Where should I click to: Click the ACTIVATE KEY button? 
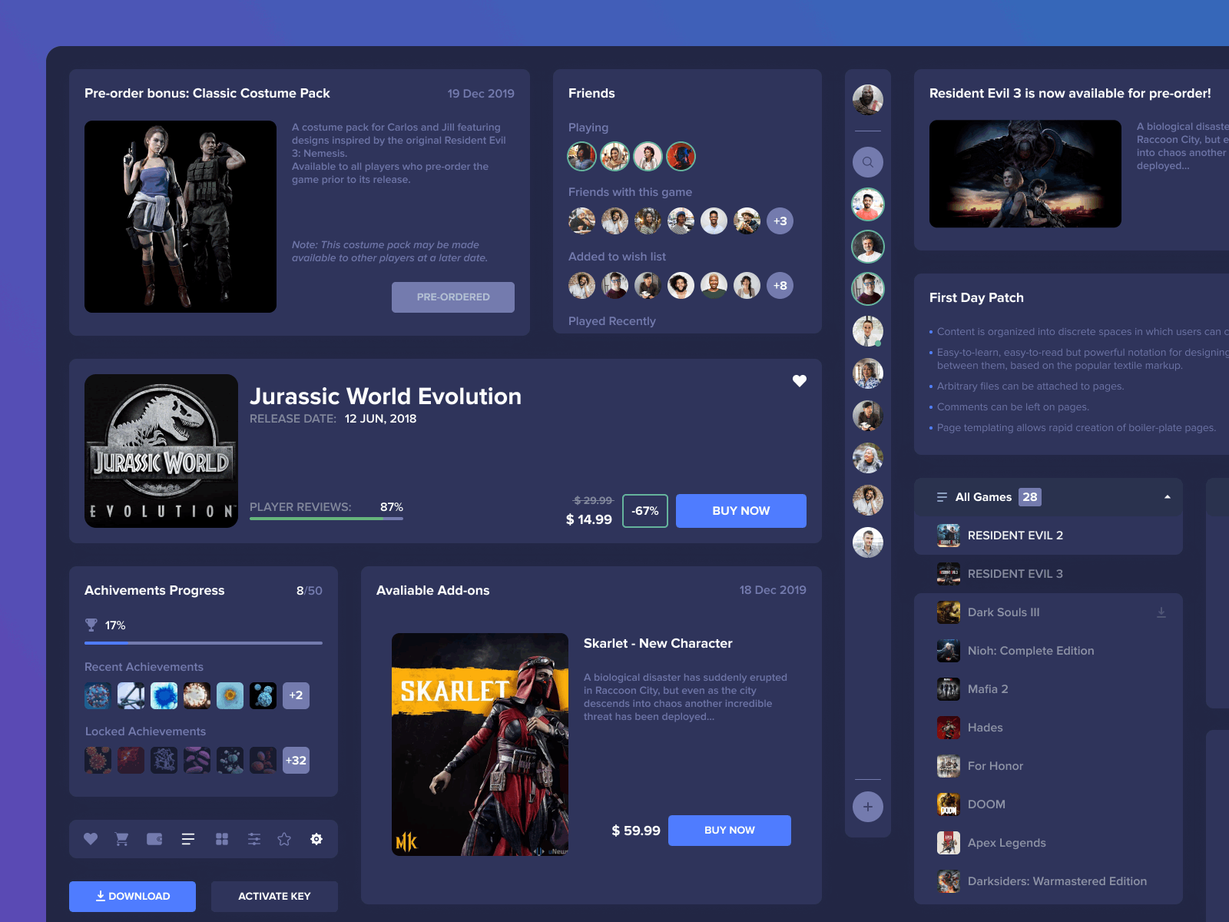click(274, 896)
